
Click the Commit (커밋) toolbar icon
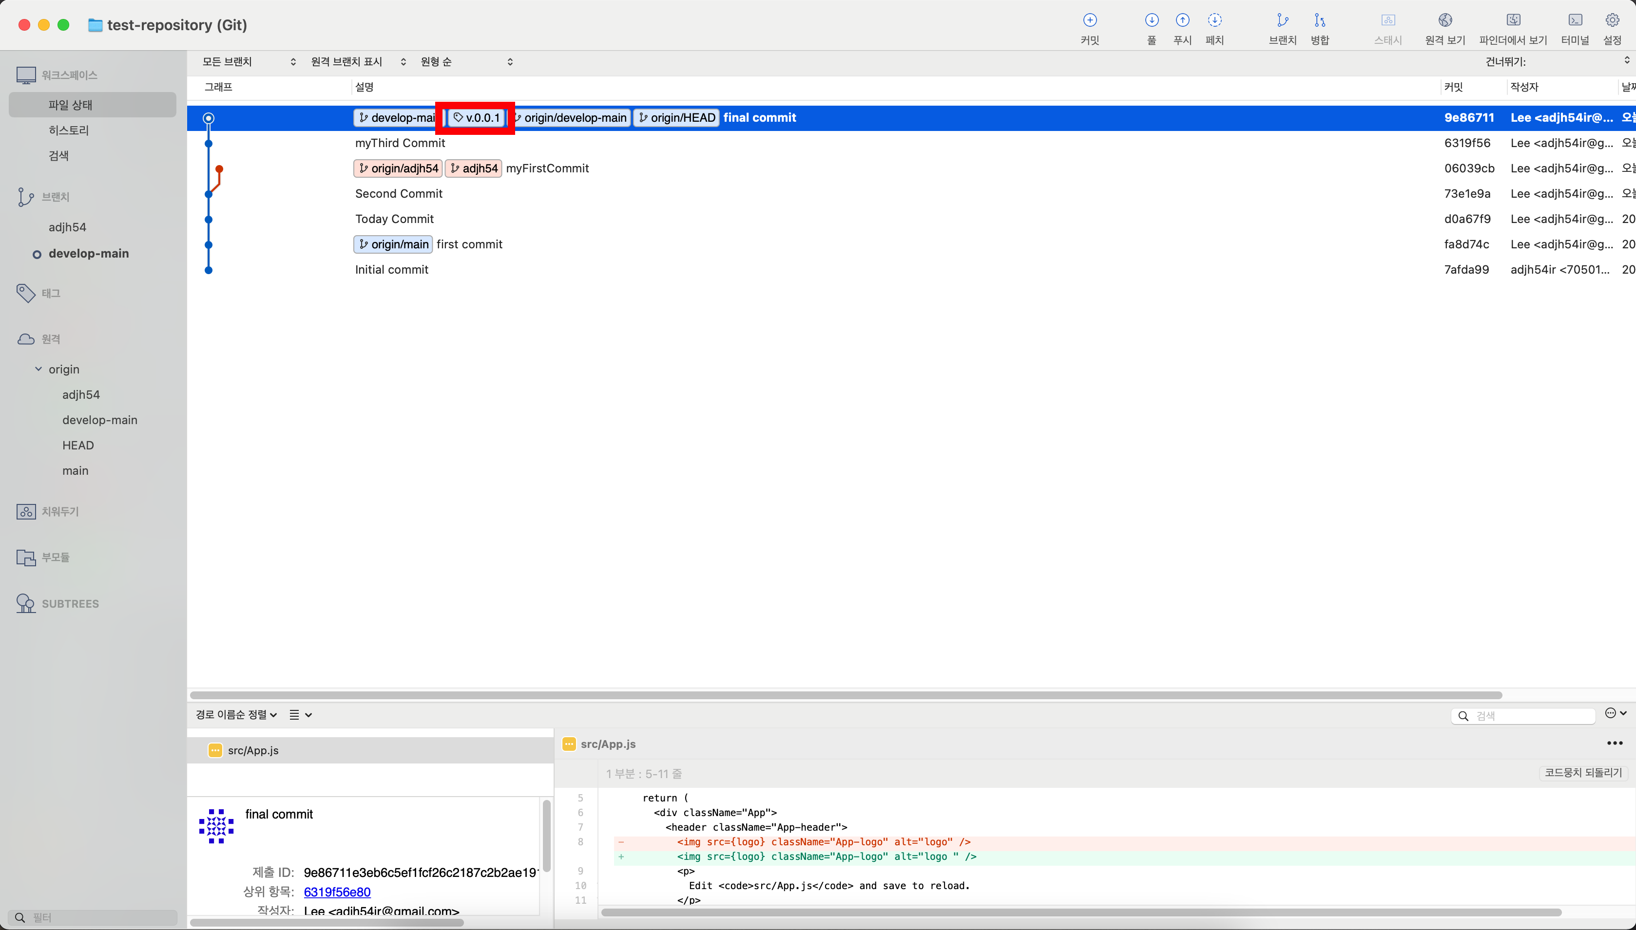(1089, 20)
